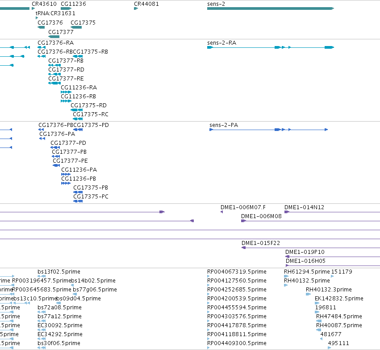Open the CG11236-PA protein label
Viewport: 380px width, 350px height.
click(79, 169)
